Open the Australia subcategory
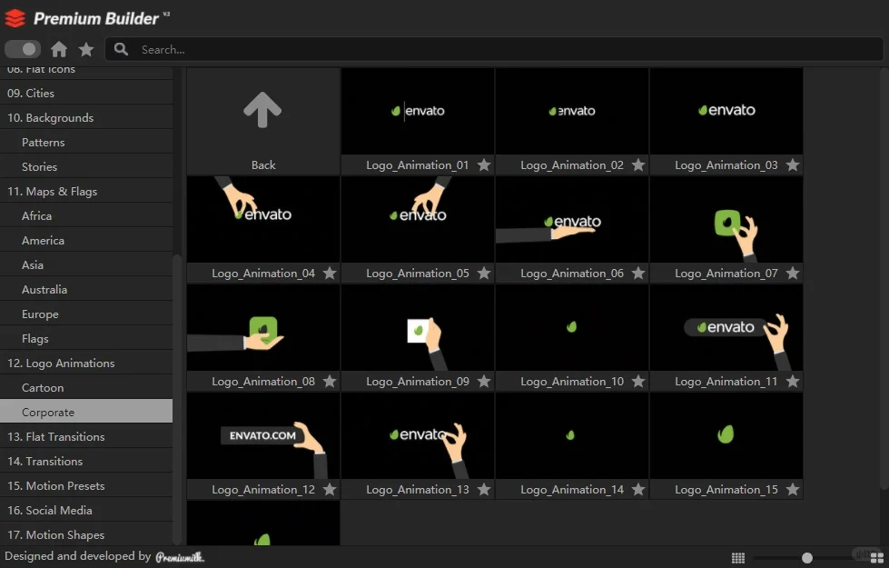Screen dimensions: 889x568 86,289
